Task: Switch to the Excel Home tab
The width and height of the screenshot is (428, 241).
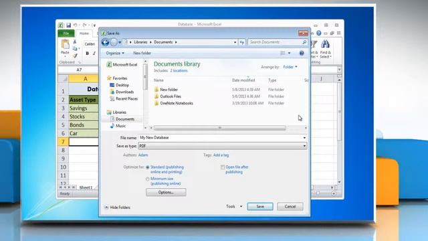Action: coord(84,33)
